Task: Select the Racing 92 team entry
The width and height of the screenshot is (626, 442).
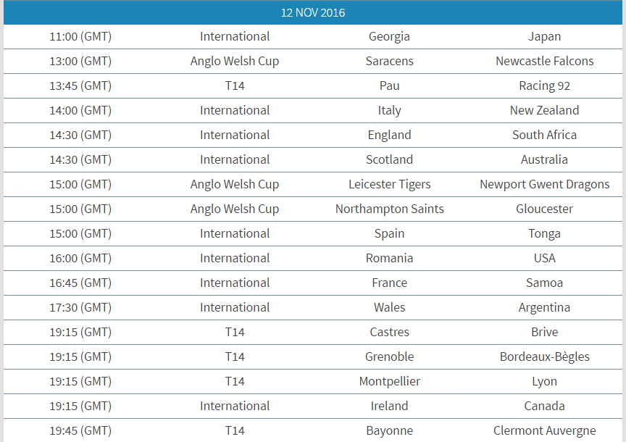Action: [544, 86]
